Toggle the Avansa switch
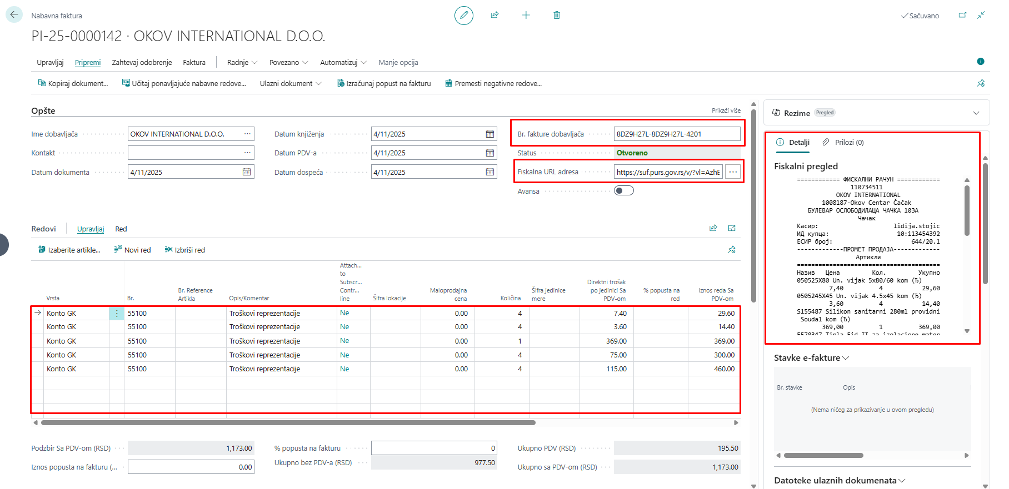The image size is (1009, 489). pyautogui.click(x=623, y=191)
